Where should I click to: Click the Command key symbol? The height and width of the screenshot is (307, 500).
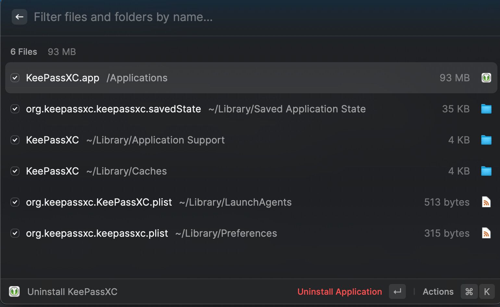click(x=469, y=292)
